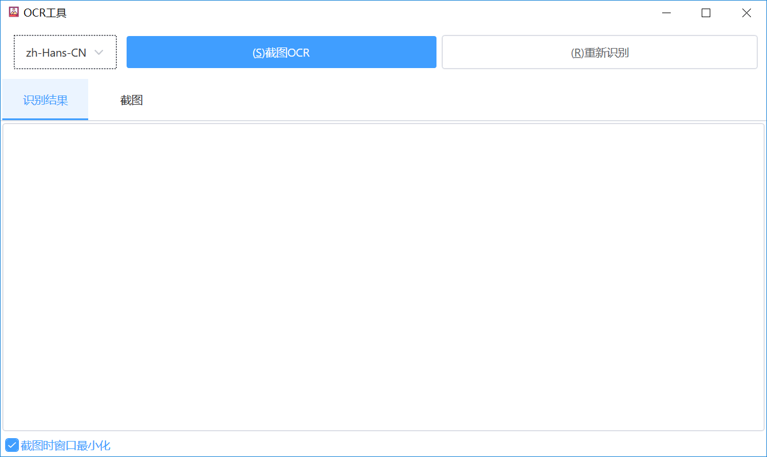The width and height of the screenshot is (767, 457).
Task: Open the zh-Hans-CN language dropdown
Action: 65,52
